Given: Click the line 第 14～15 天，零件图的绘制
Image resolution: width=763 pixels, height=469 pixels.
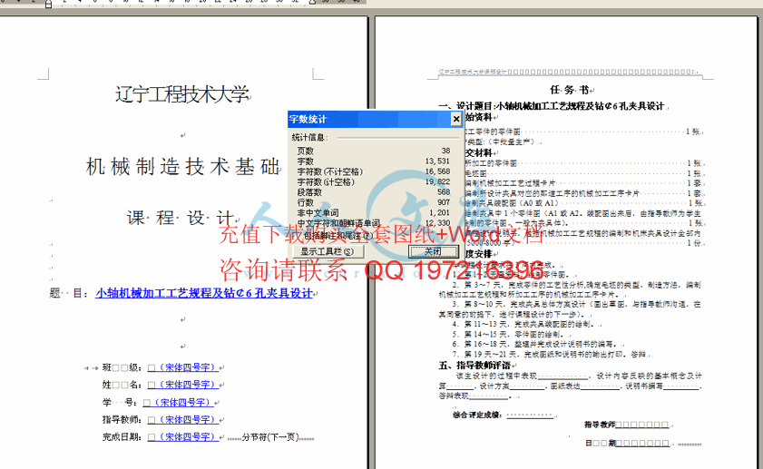Looking at the screenshot, I should pyautogui.click(x=508, y=334).
